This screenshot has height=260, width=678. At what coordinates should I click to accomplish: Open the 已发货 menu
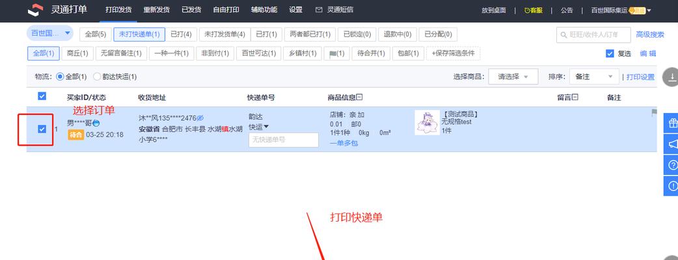[x=191, y=10]
